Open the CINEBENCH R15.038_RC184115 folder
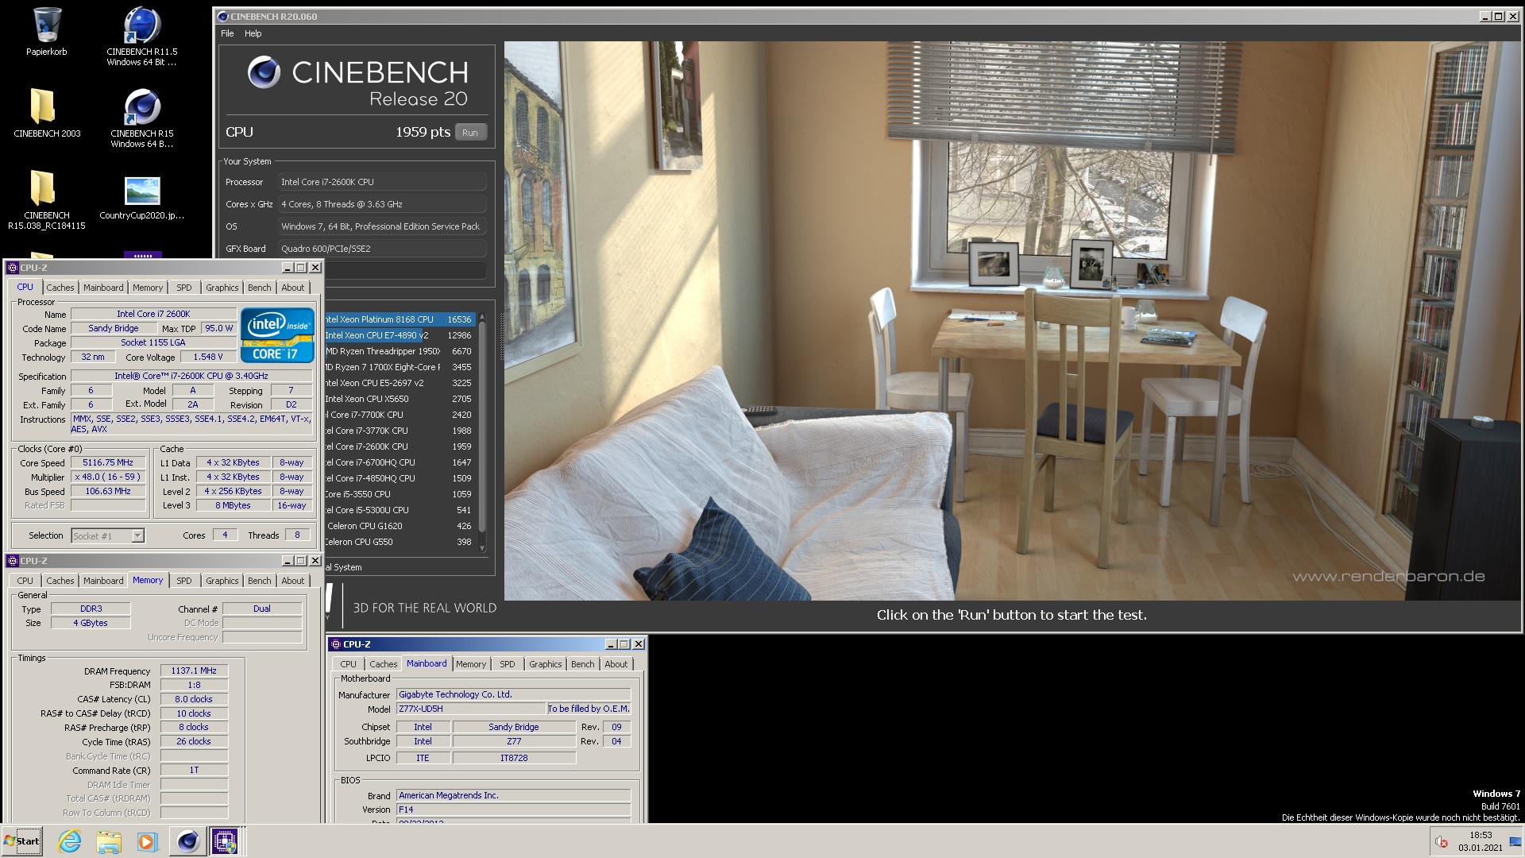1525x858 pixels. pyautogui.click(x=46, y=199)
